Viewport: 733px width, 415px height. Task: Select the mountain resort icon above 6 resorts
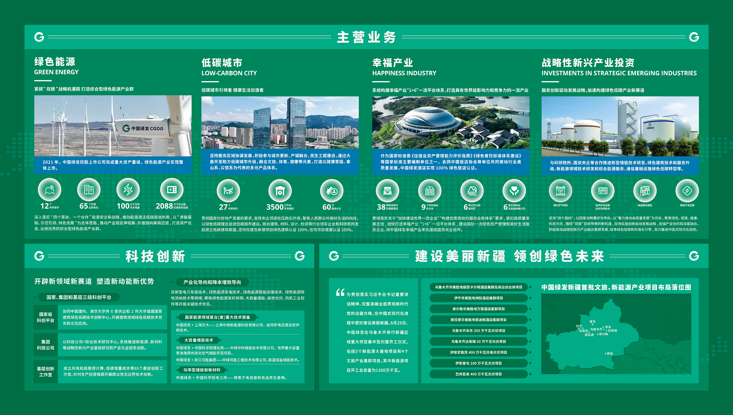pos(472,191)
